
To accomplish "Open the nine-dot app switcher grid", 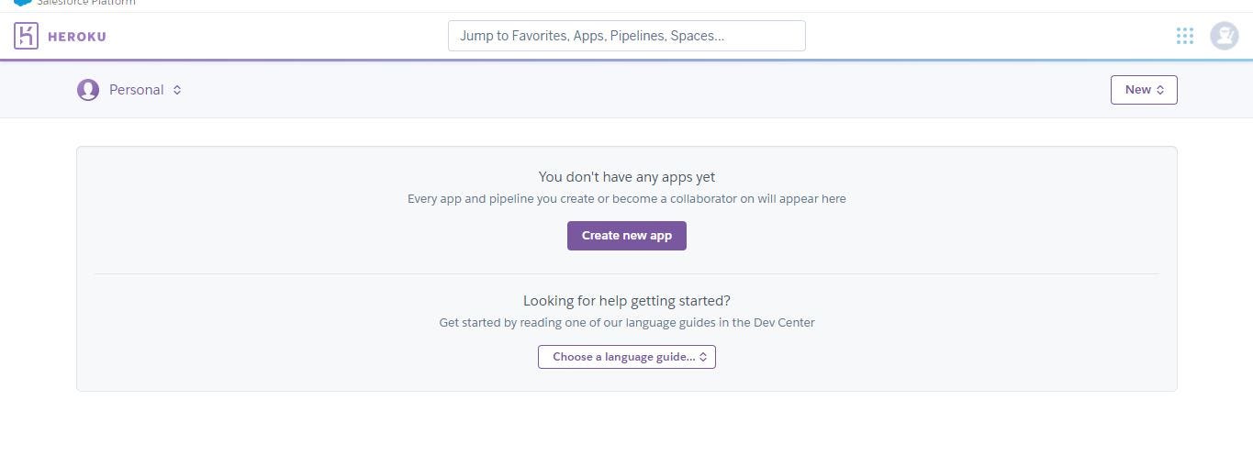I will [1185, 36].
